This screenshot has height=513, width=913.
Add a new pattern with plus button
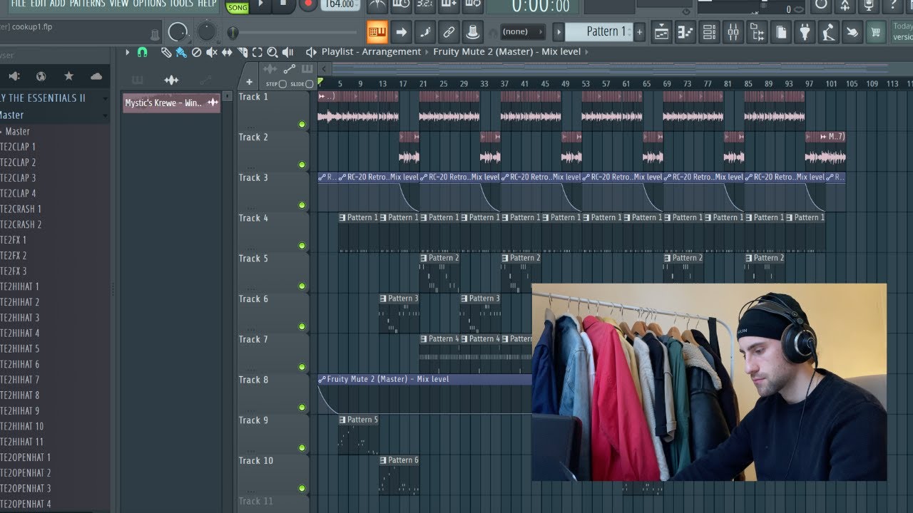pyautogui.click(x=639, y=31)
